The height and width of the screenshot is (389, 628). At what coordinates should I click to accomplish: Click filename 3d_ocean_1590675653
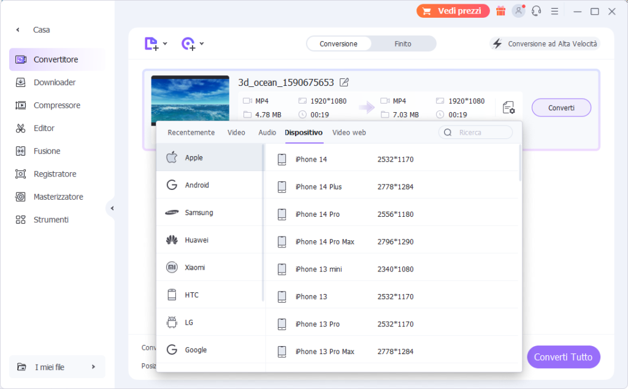286,83
